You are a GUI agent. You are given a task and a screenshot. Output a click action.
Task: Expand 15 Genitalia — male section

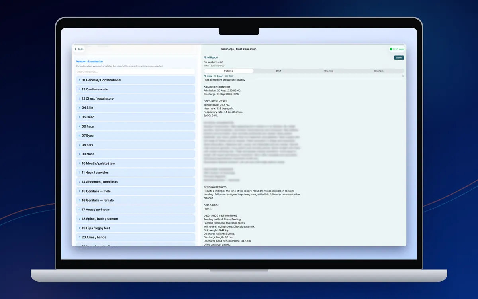(x=135, y=191)
